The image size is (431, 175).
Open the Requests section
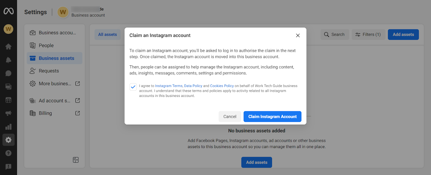[x=54, y=71]
